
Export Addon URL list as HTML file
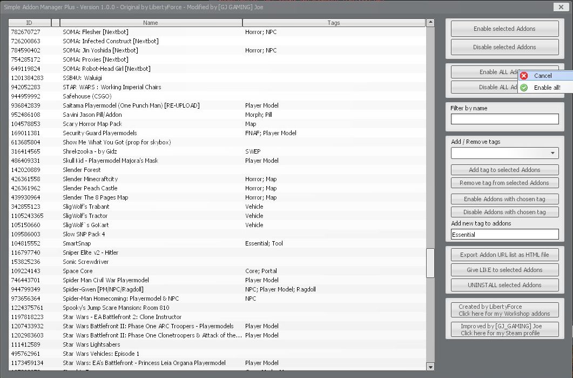click(x=504, y=255)
